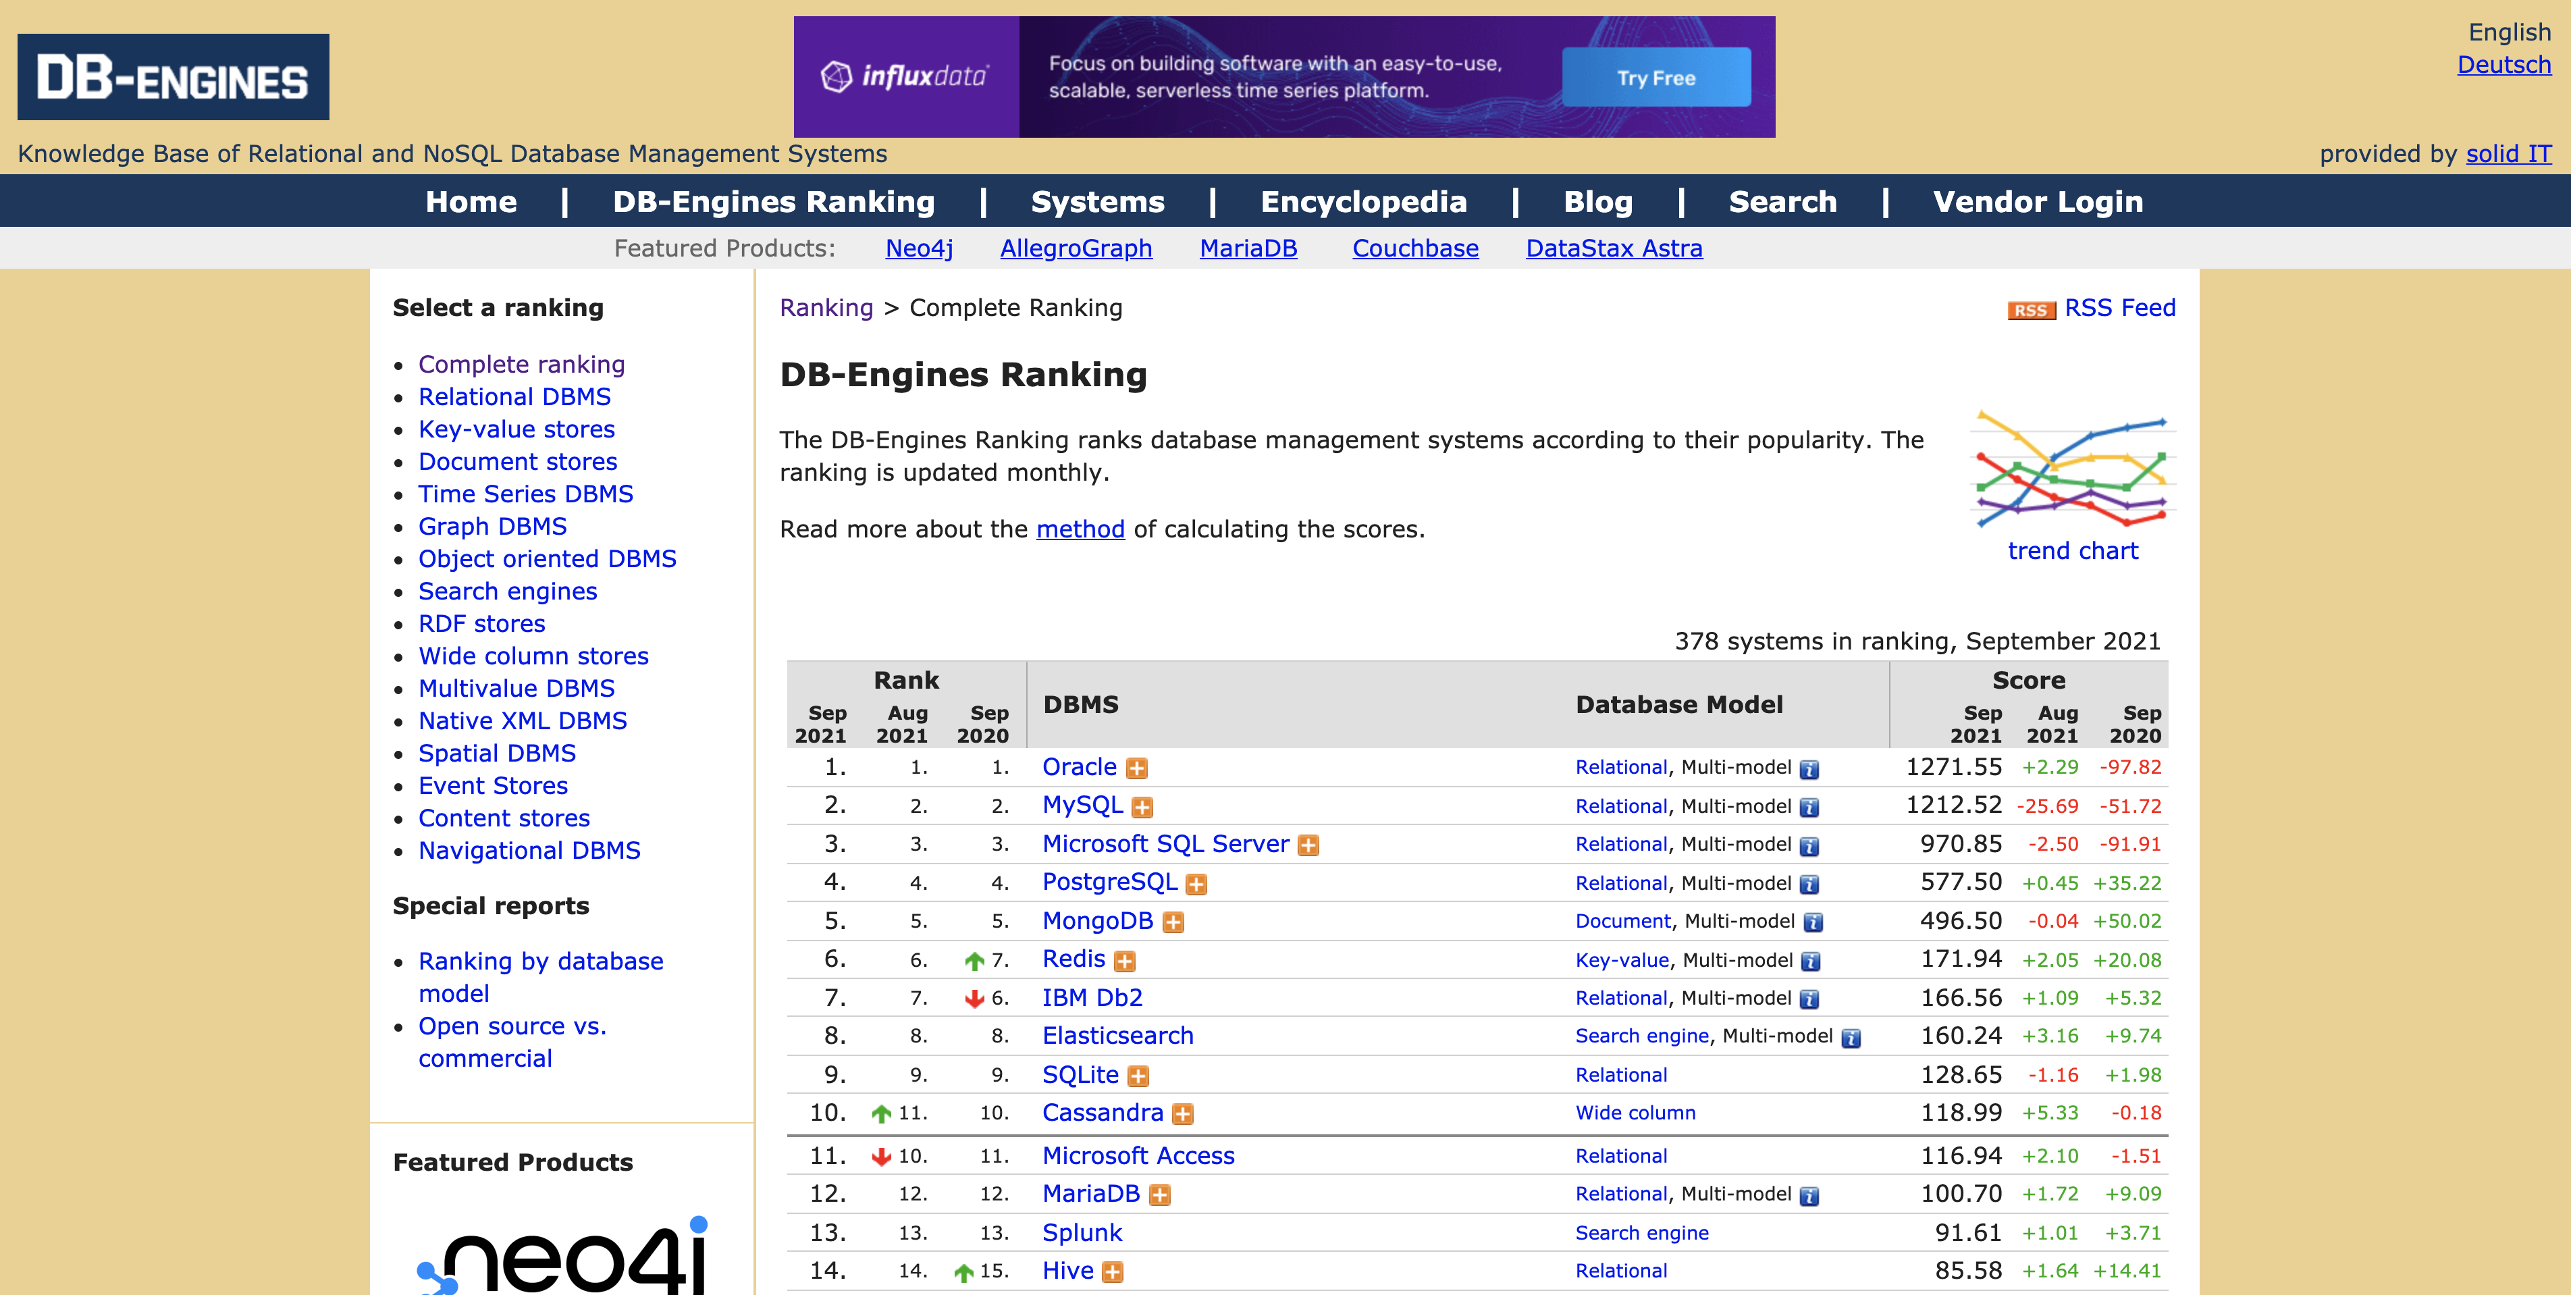This screenshot has width=2571, height=1295.
Task: Open the Systems menu item
Action: coord(1097,202)
